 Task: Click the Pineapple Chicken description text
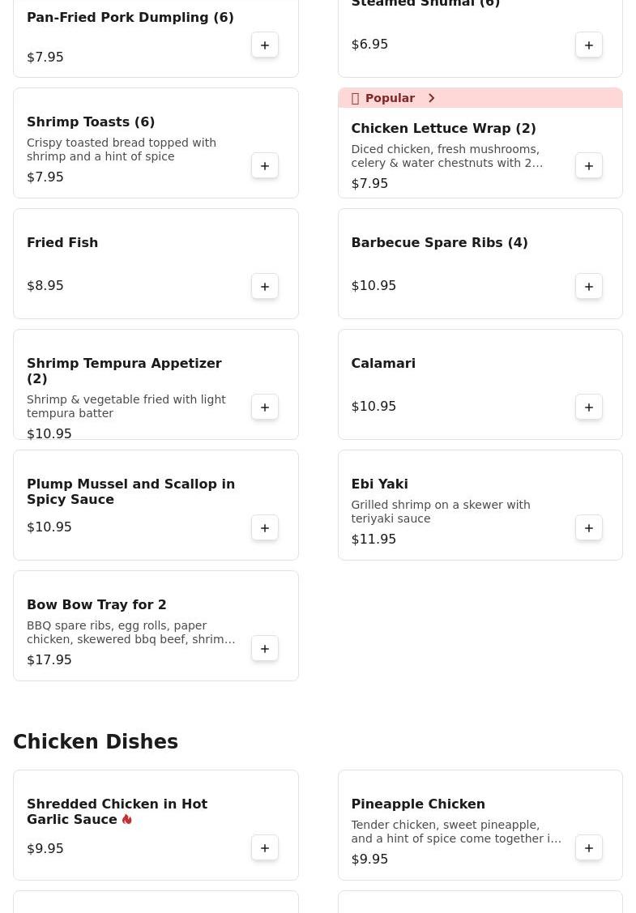pos(455,832)
